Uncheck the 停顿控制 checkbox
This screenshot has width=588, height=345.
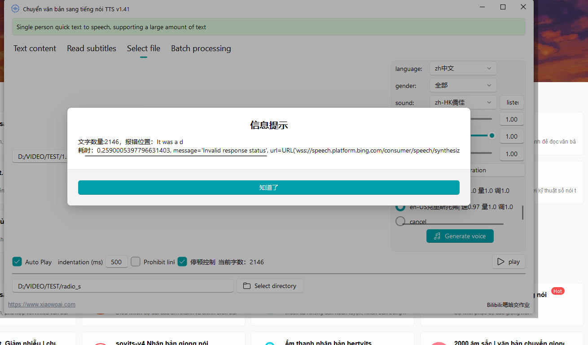182,262
